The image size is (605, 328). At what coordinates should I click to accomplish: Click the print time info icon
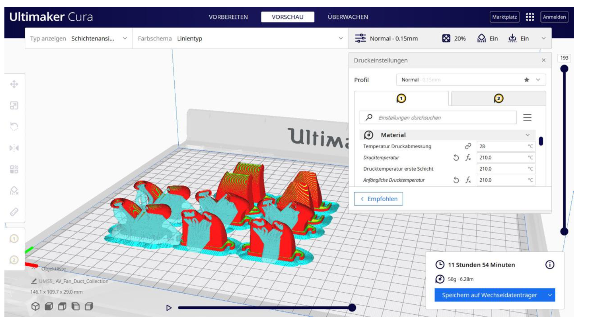549,265
